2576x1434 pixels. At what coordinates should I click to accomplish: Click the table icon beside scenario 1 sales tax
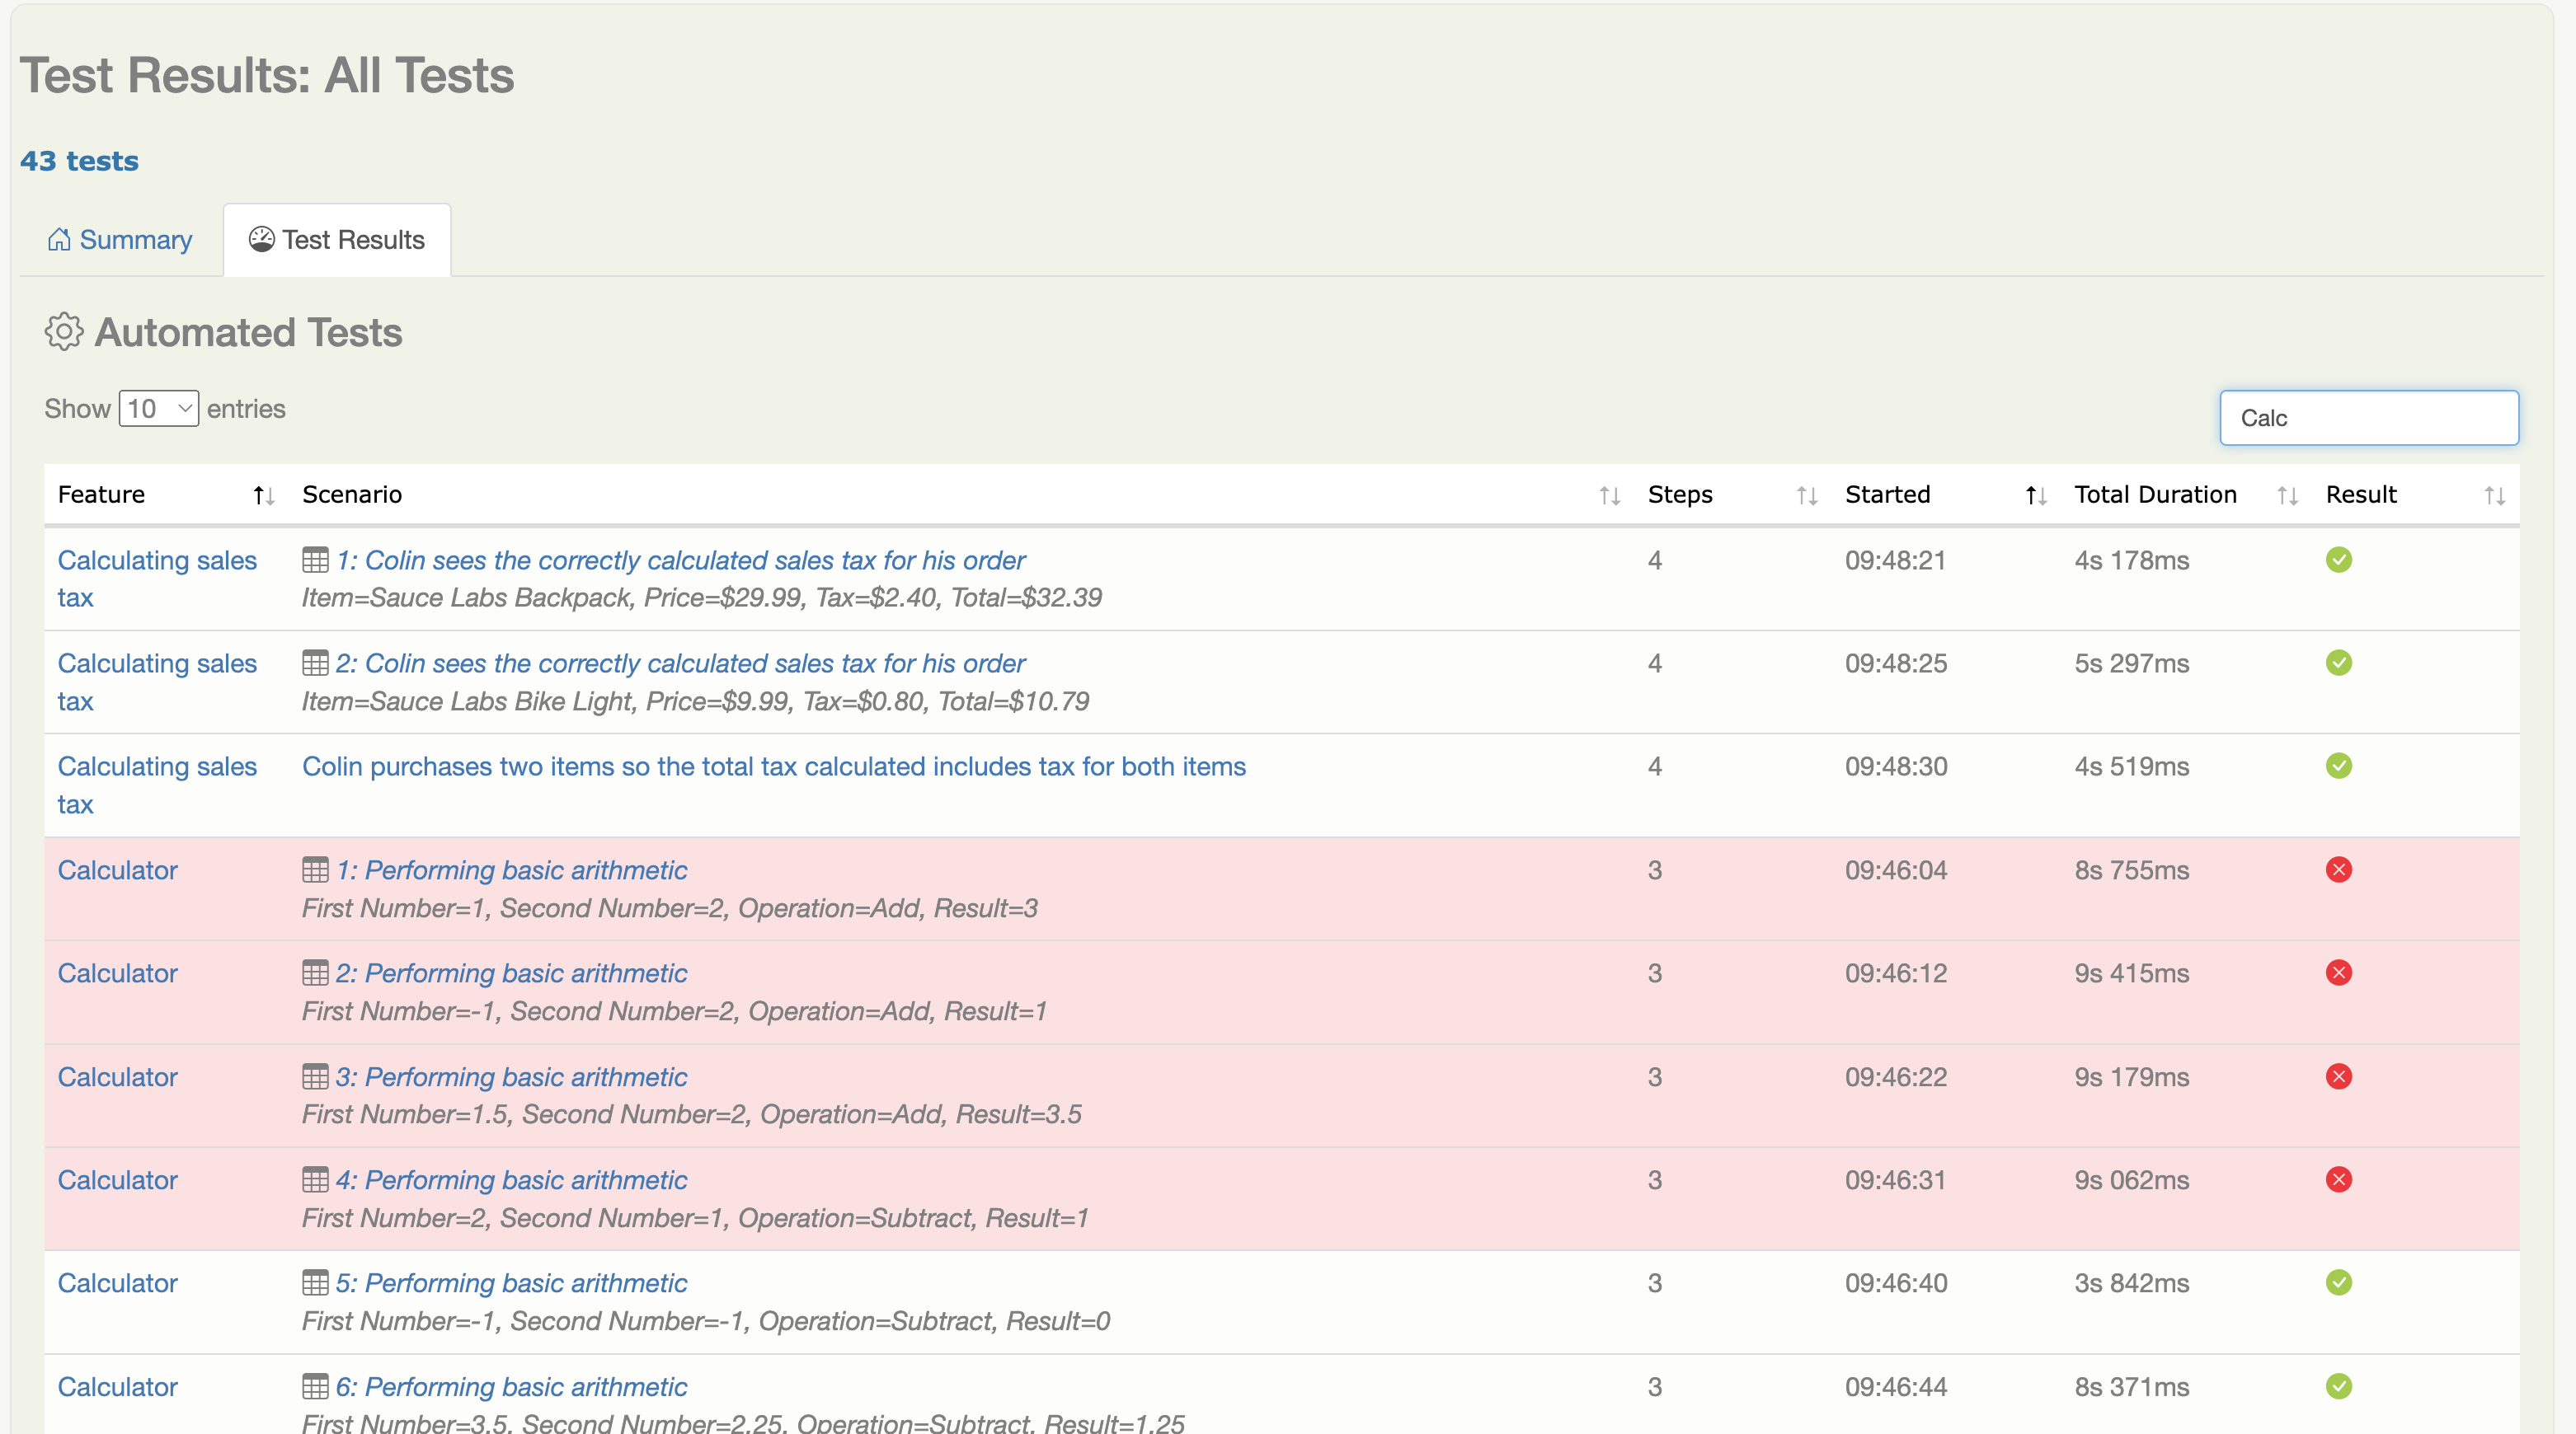pyautogui.click(x=315, y=560)
